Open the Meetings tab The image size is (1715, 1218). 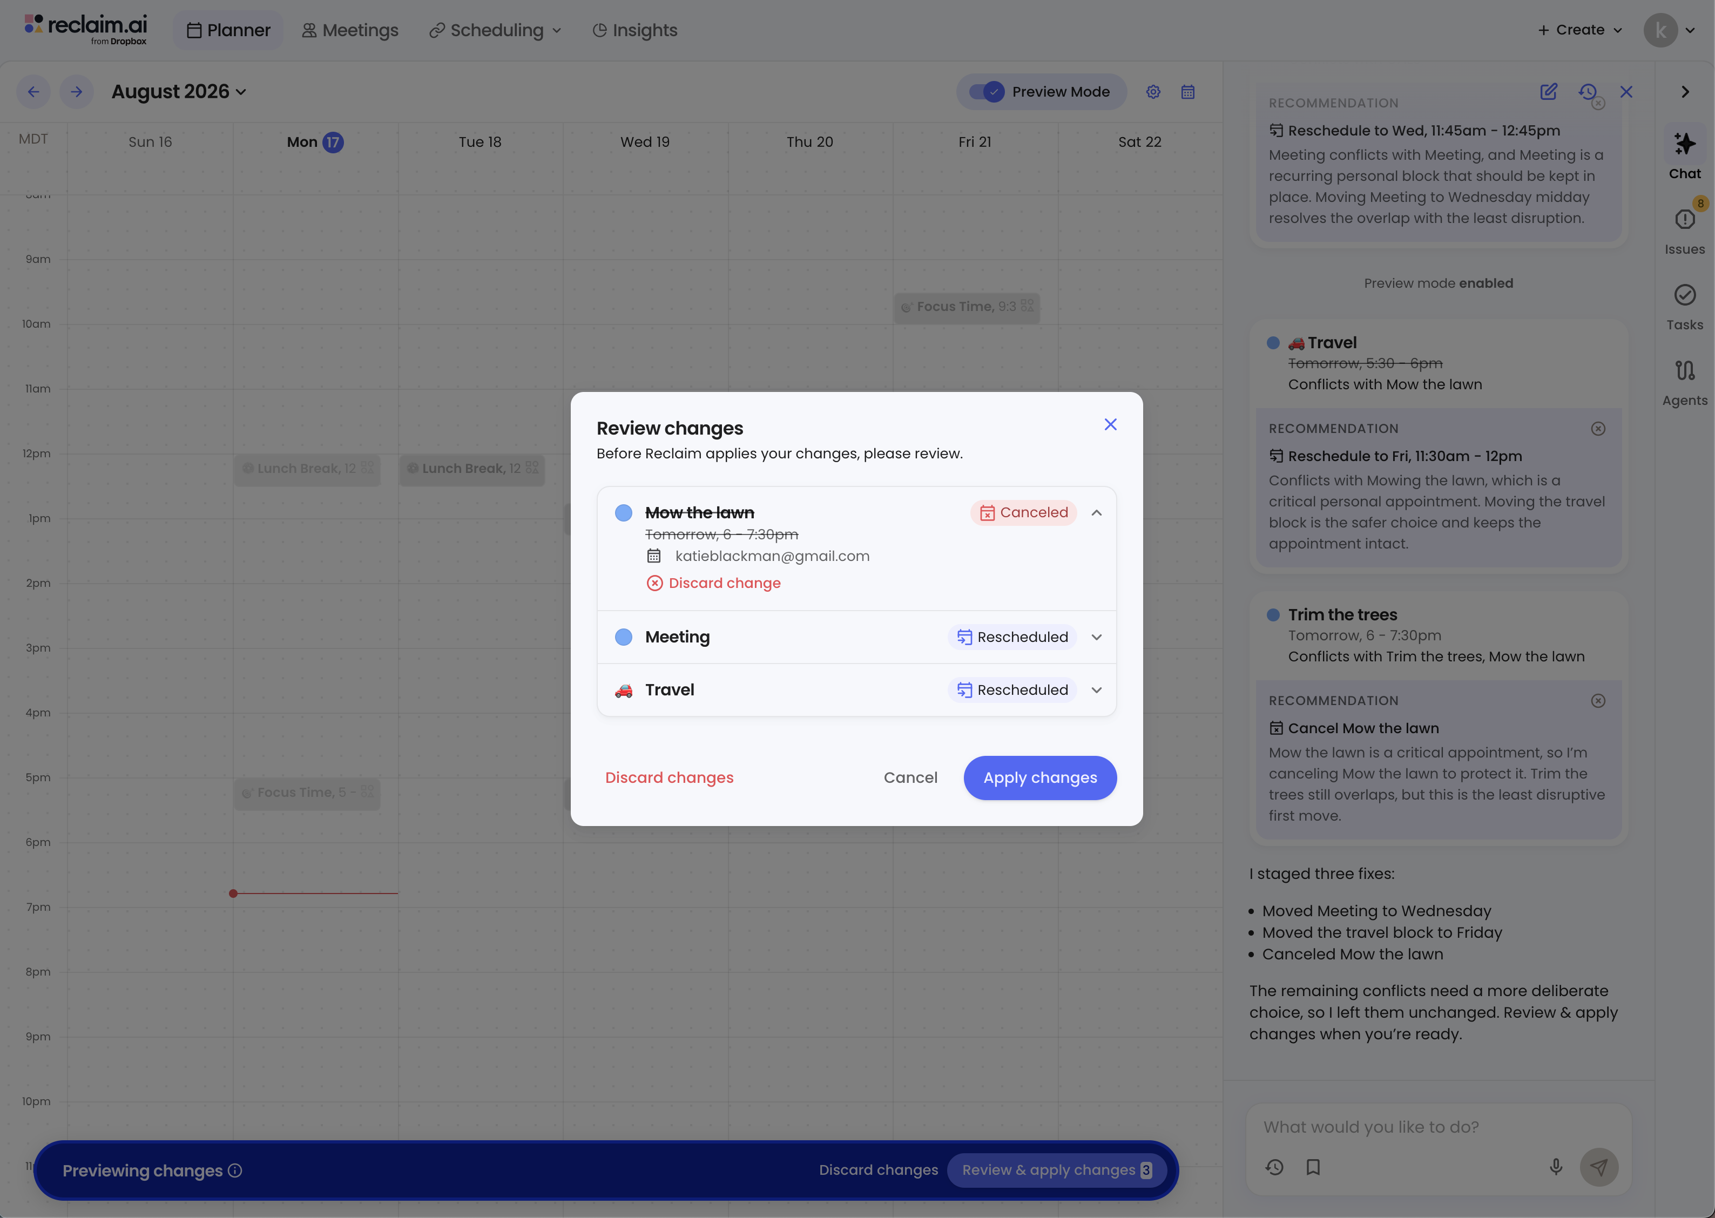(x=349, y=30)
